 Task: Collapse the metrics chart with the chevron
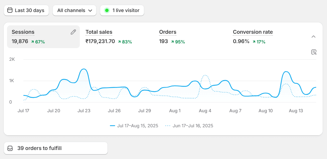click(x=313, y=36)
